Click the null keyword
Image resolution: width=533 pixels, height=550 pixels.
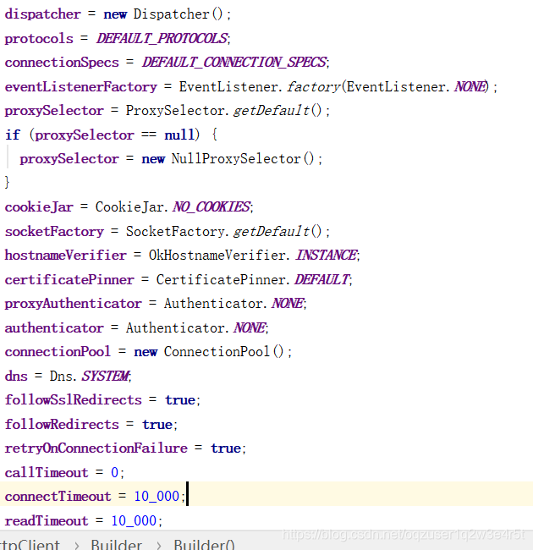pyautogui.click(x=179, y=135)
